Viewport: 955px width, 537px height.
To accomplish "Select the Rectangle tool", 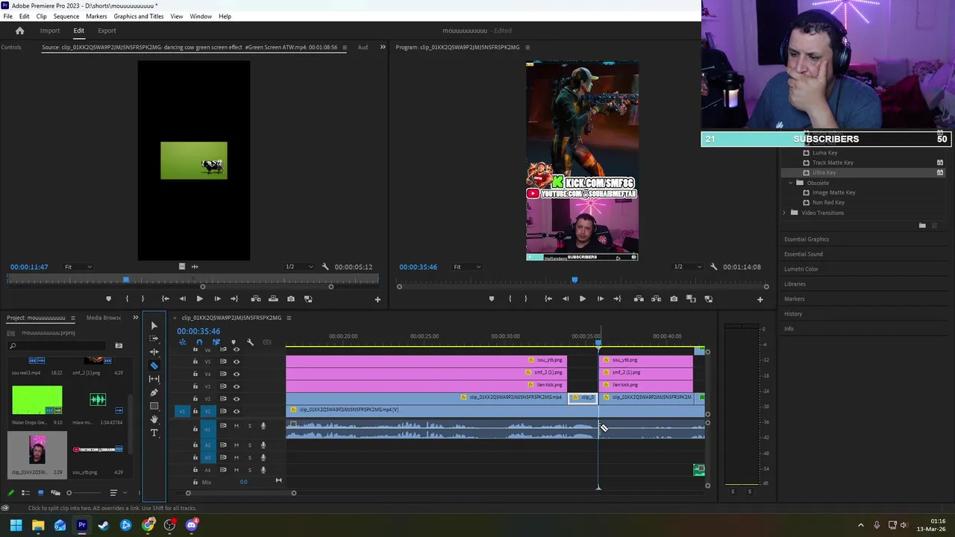I will pos(154,406).
